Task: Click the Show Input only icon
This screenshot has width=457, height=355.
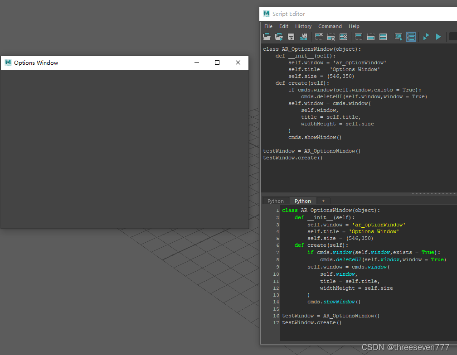Action: click(x=371, y=37)
